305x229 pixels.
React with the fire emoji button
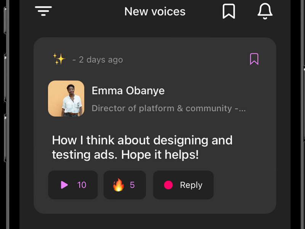(125, 185)
